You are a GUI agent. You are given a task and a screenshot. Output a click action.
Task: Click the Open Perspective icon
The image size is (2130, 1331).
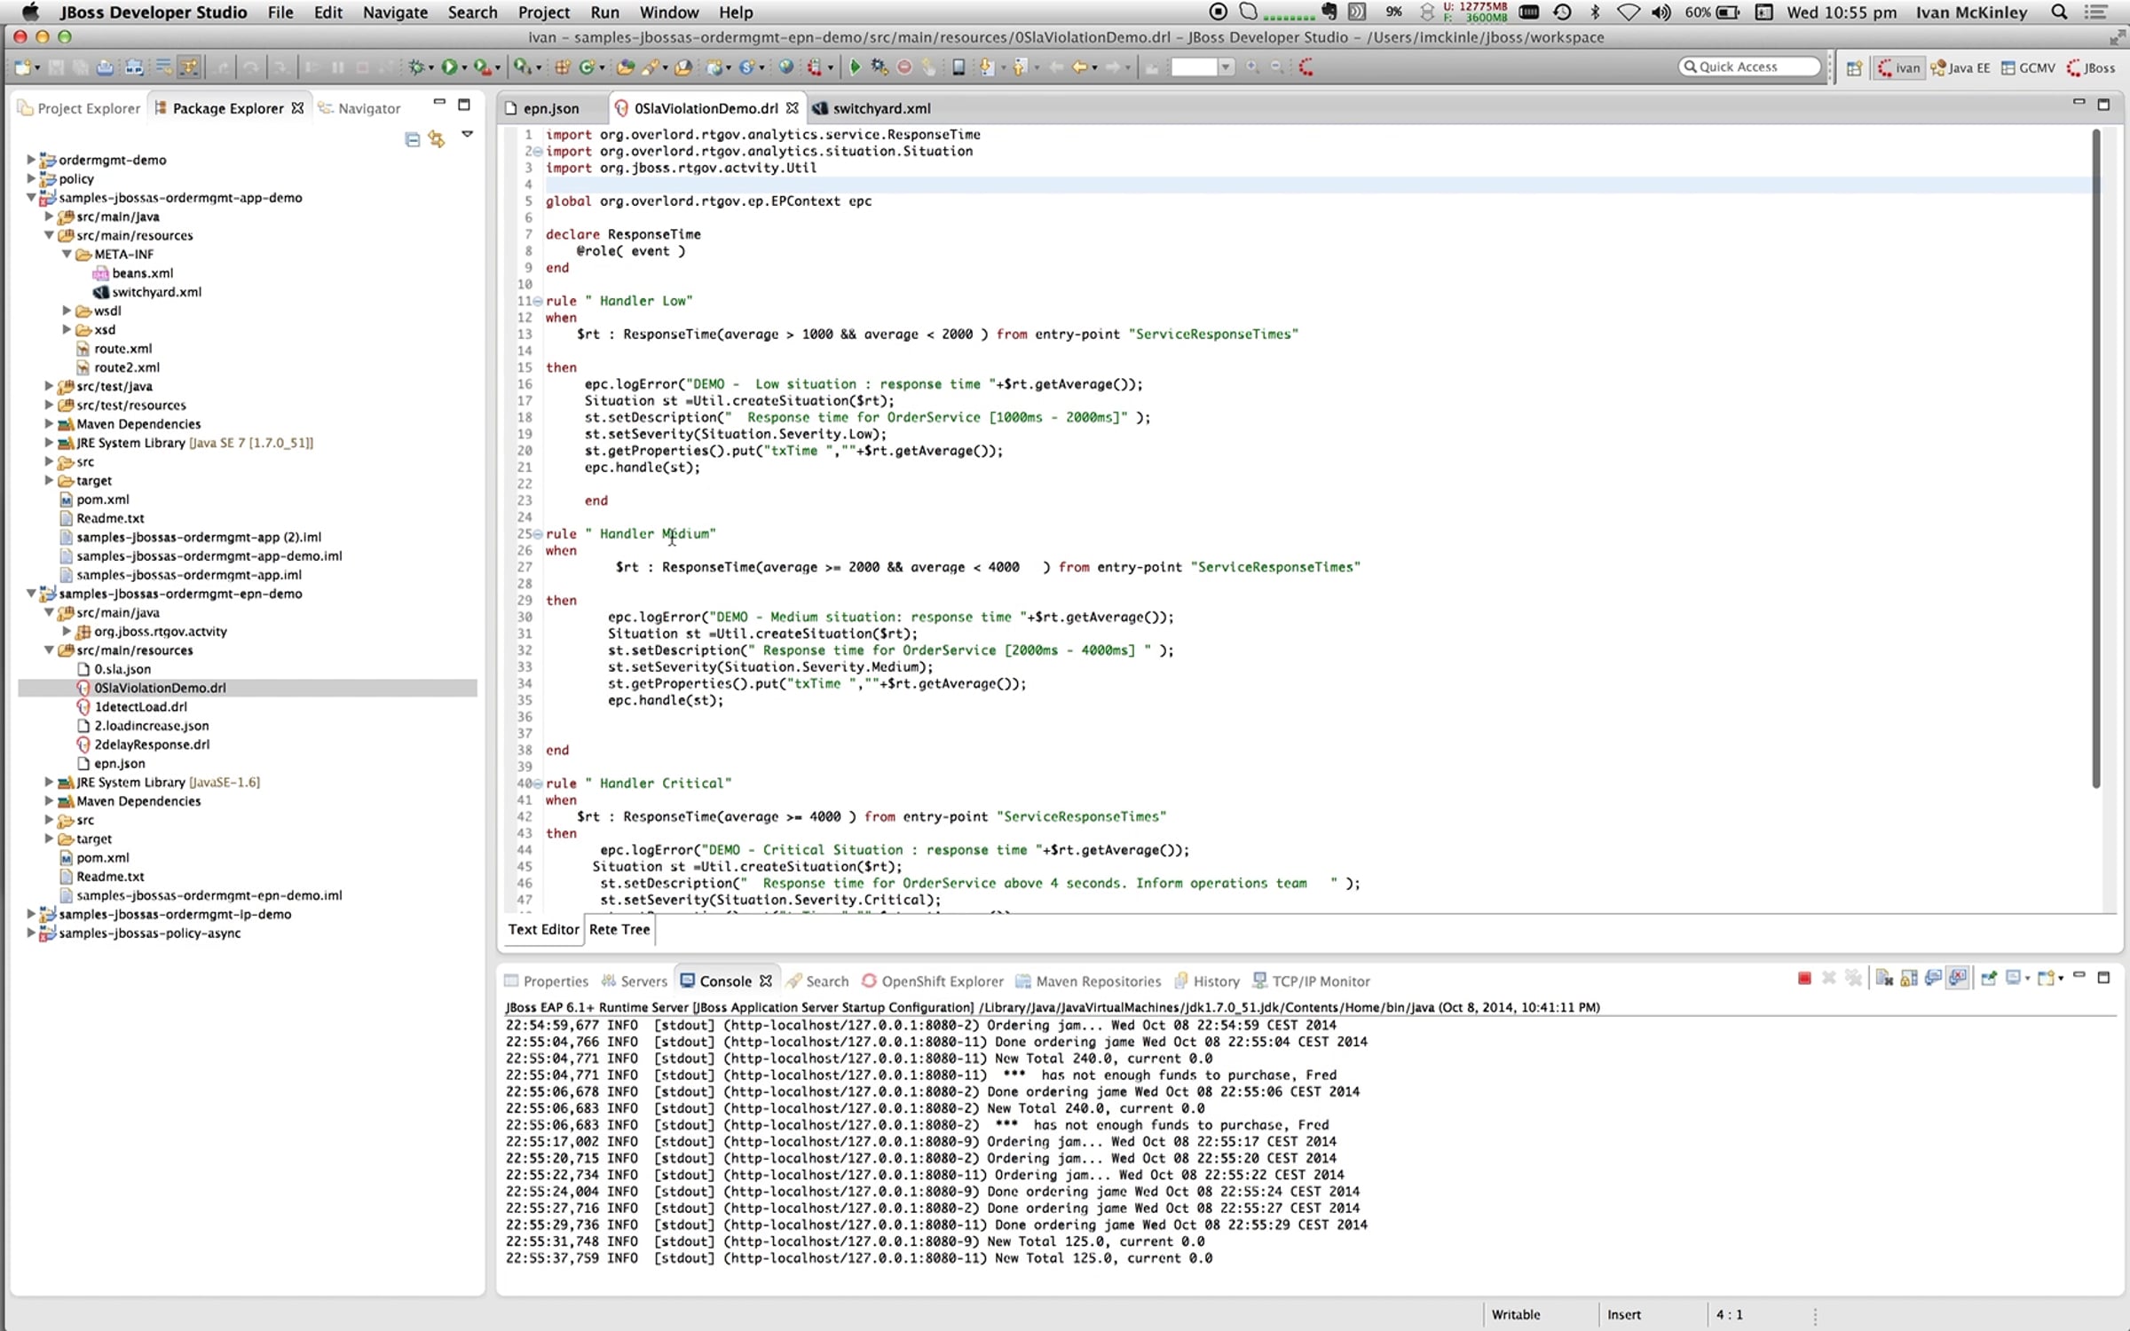pos(1854,68)
